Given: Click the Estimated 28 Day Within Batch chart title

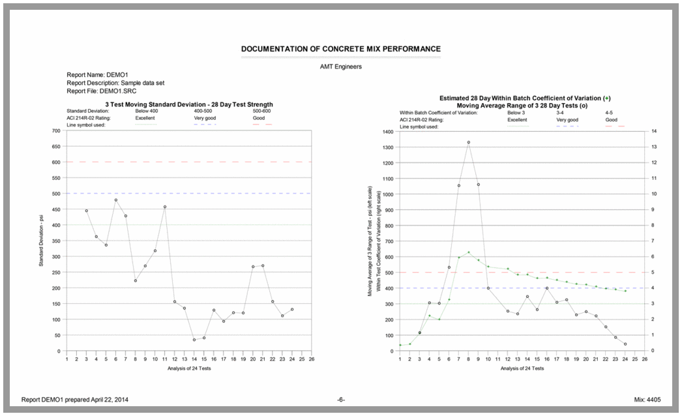Looking at the screenshot, I should pos(524,98).
